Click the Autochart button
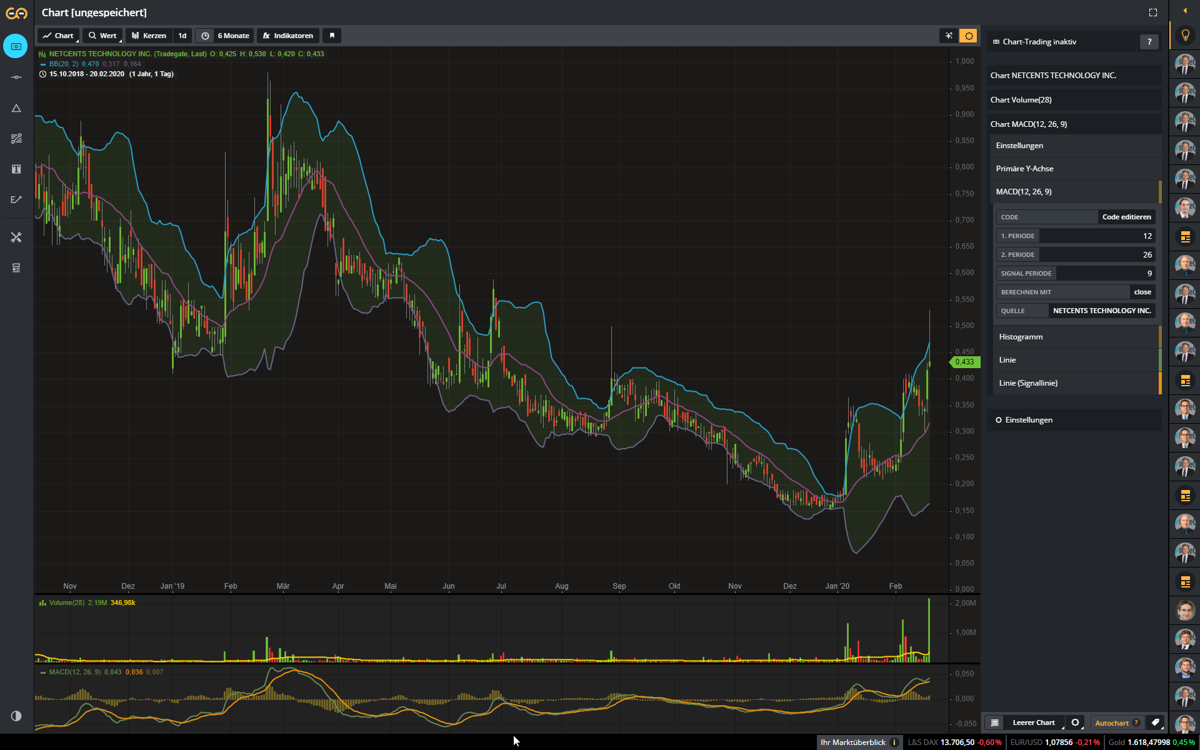This screenshot has width=1200, height=750. 1112,723
